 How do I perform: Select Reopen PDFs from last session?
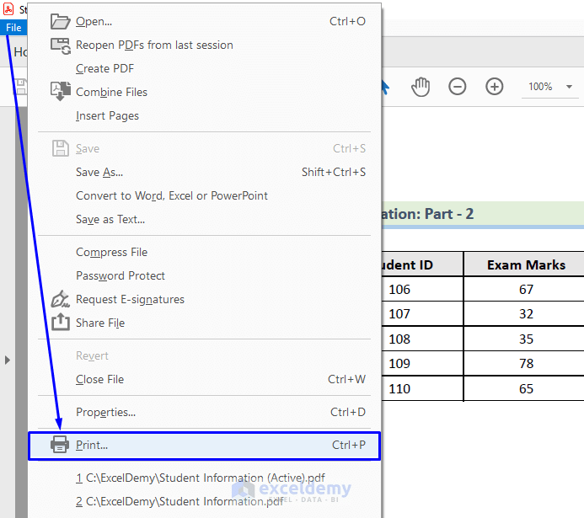[x=205, y=45]
